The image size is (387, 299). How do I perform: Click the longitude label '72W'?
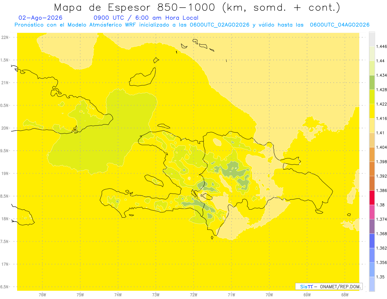[x=193, y=294]
